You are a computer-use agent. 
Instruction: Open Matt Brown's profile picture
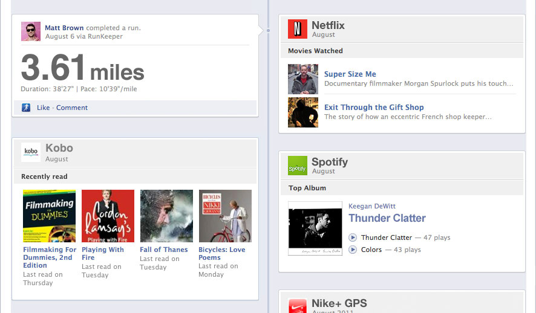pyautogui.click(x=31, y=31)
